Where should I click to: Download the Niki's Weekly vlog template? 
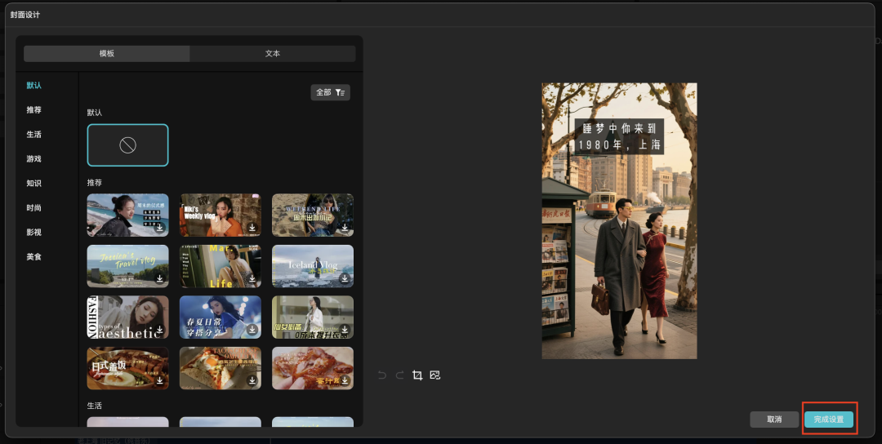(252, 228)
